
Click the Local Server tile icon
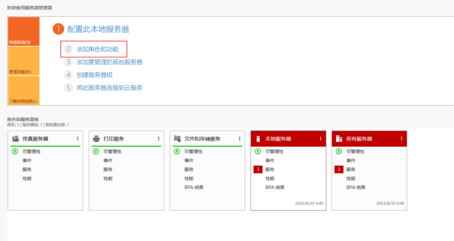[x=258, y=139]
